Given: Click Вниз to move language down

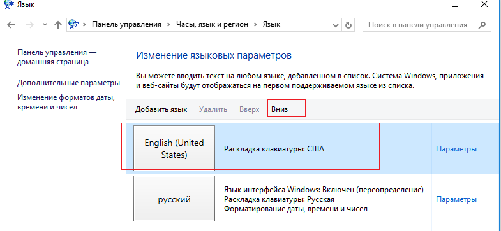Looking at the screenshot, I should [x=280, y=109].
